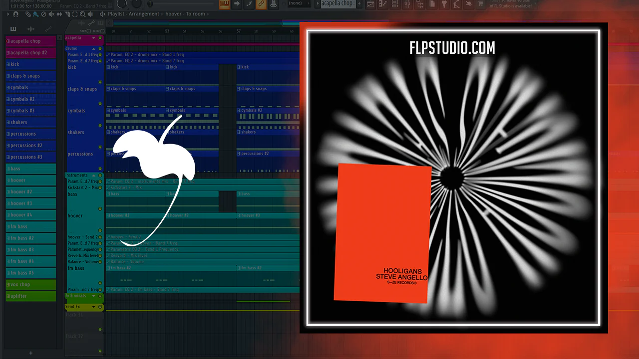639x359 pixels.
Task: Expand the acapella track group arrow
Action: [x=93, y=38]
